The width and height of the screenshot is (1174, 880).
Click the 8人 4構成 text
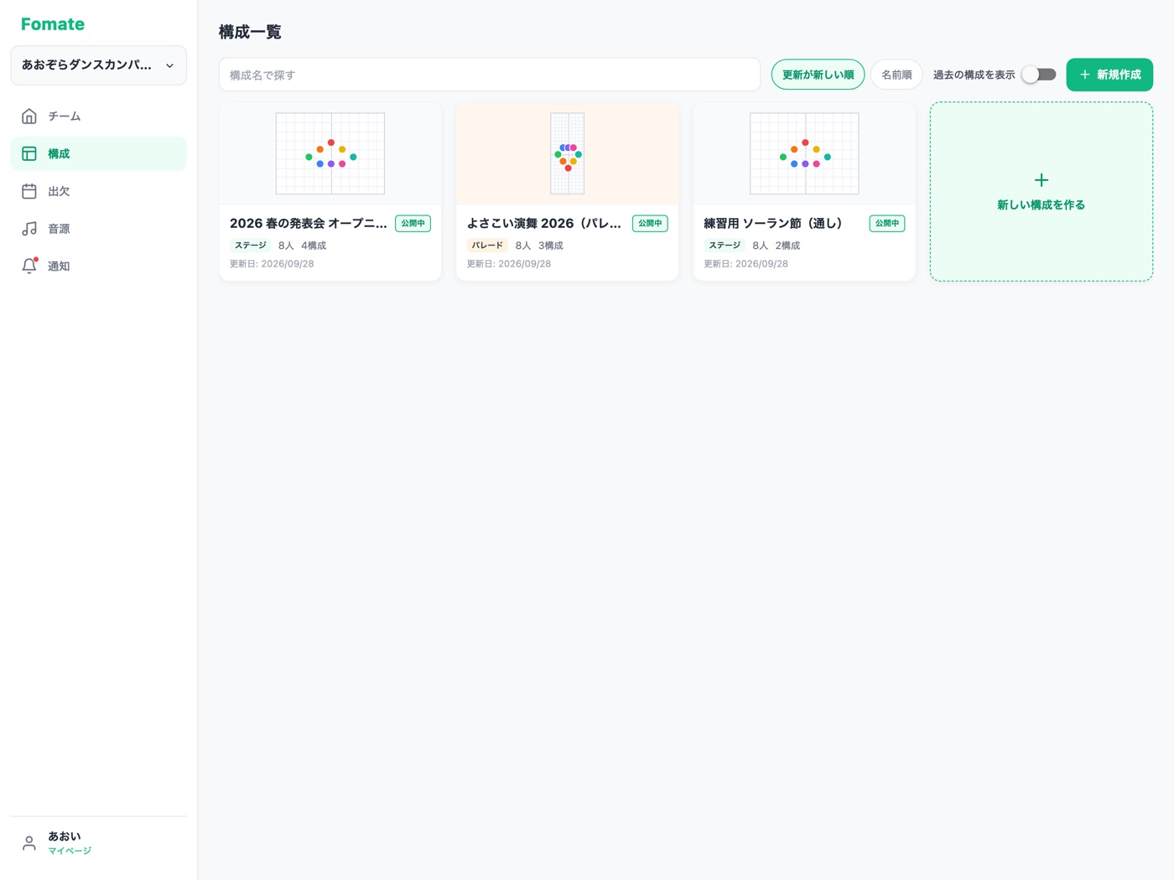point(303,246)
